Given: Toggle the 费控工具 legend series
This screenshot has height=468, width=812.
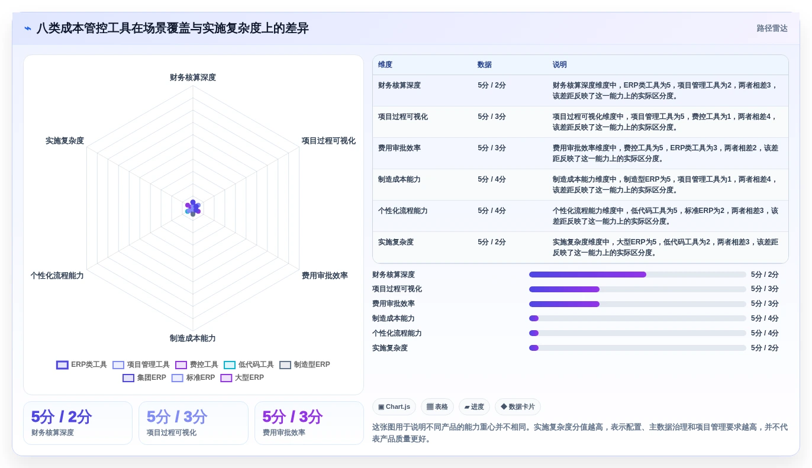Looking at the screenshot, I should coord(196,365).
